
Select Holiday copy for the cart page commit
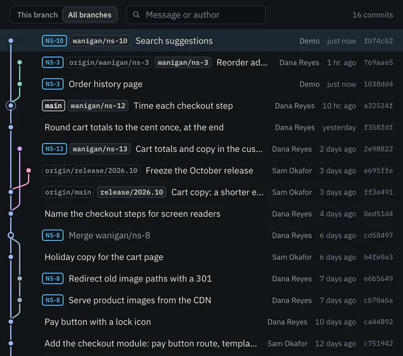tap(104, 257)
